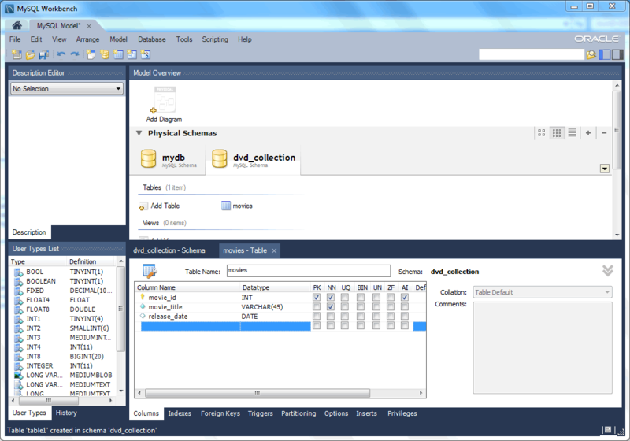Open the Collation dropdown
Image resolution: width=630 pixels, height=441 pixels.
[x=543, y=292]
